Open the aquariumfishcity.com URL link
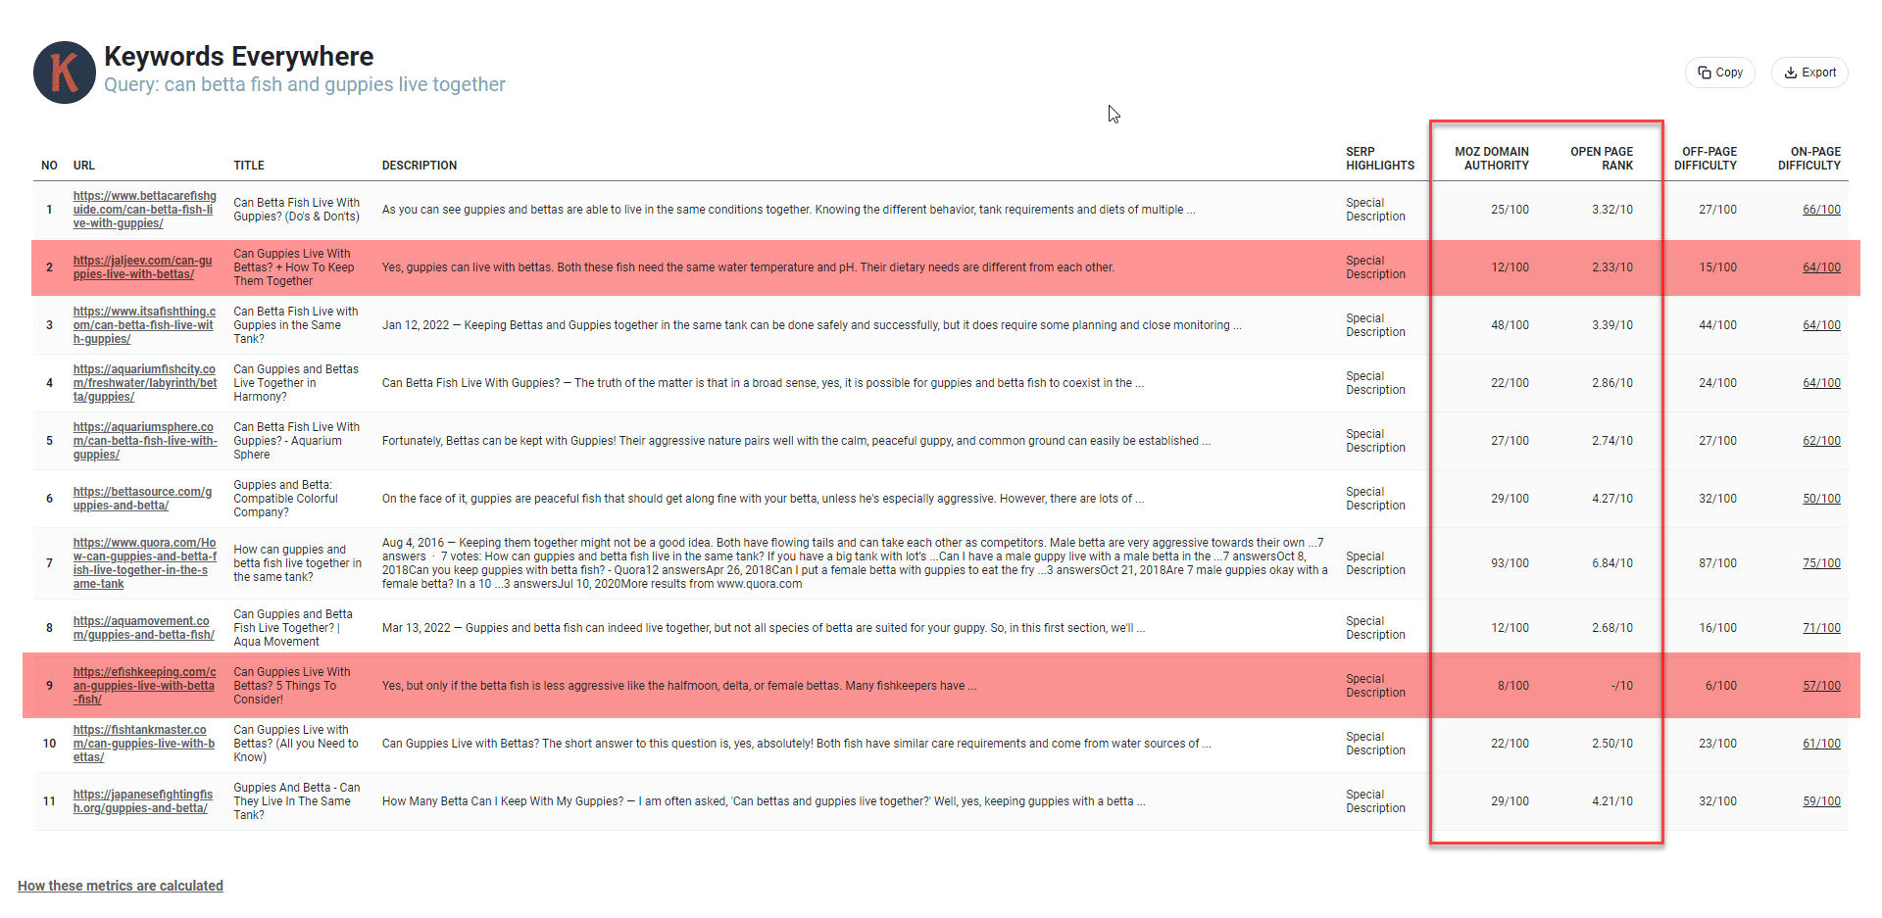 (x=145, y=383)
